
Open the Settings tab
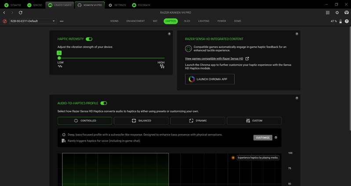[117, 5]
